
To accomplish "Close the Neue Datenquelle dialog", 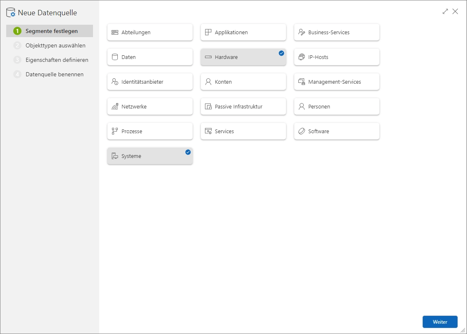I will point(455,12).
